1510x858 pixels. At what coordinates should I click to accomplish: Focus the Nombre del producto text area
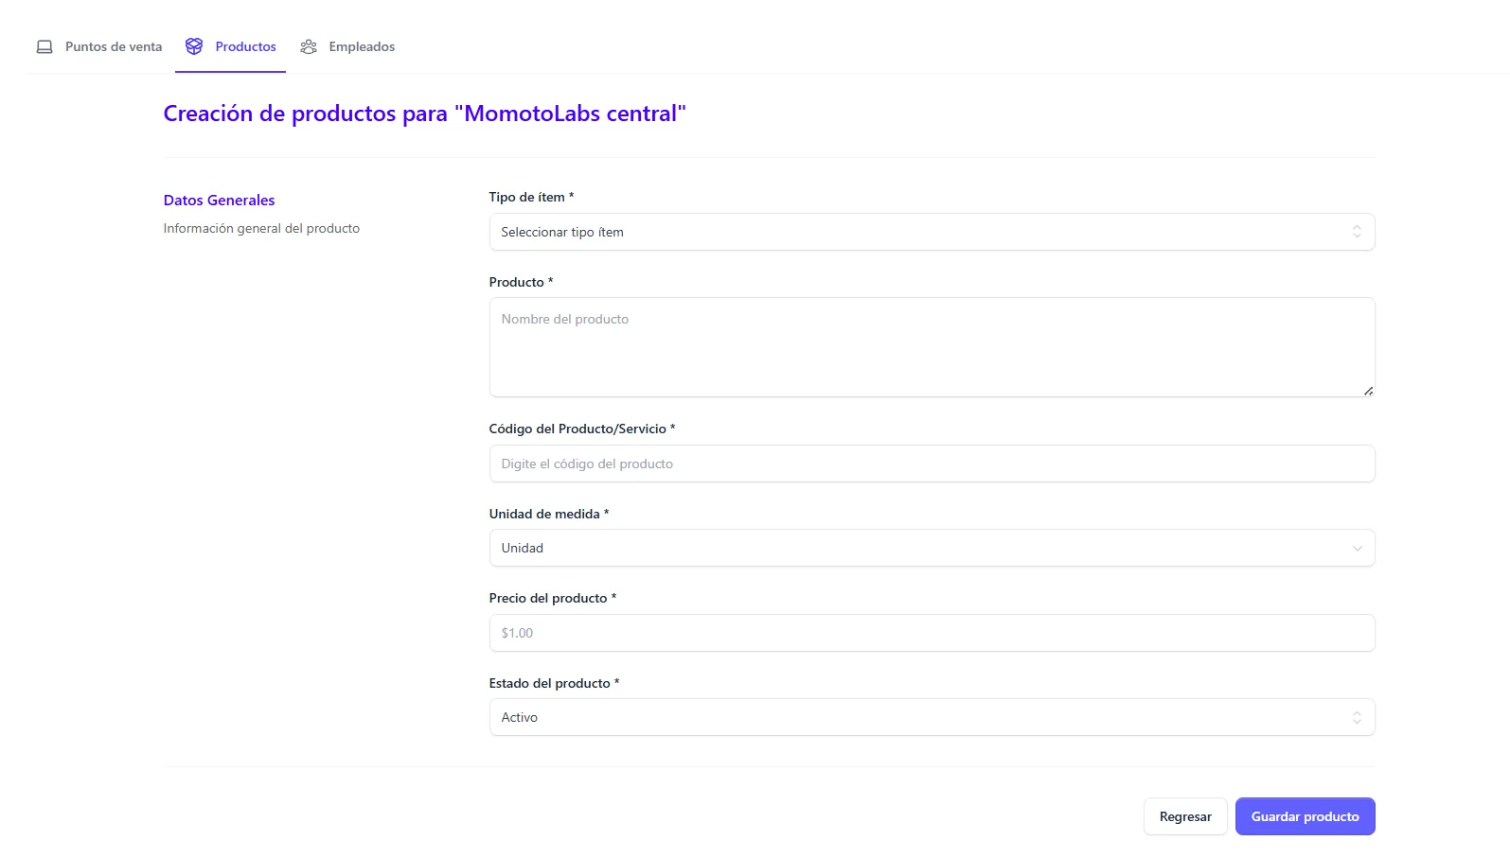pyautogui.click(x=931, y=347)
